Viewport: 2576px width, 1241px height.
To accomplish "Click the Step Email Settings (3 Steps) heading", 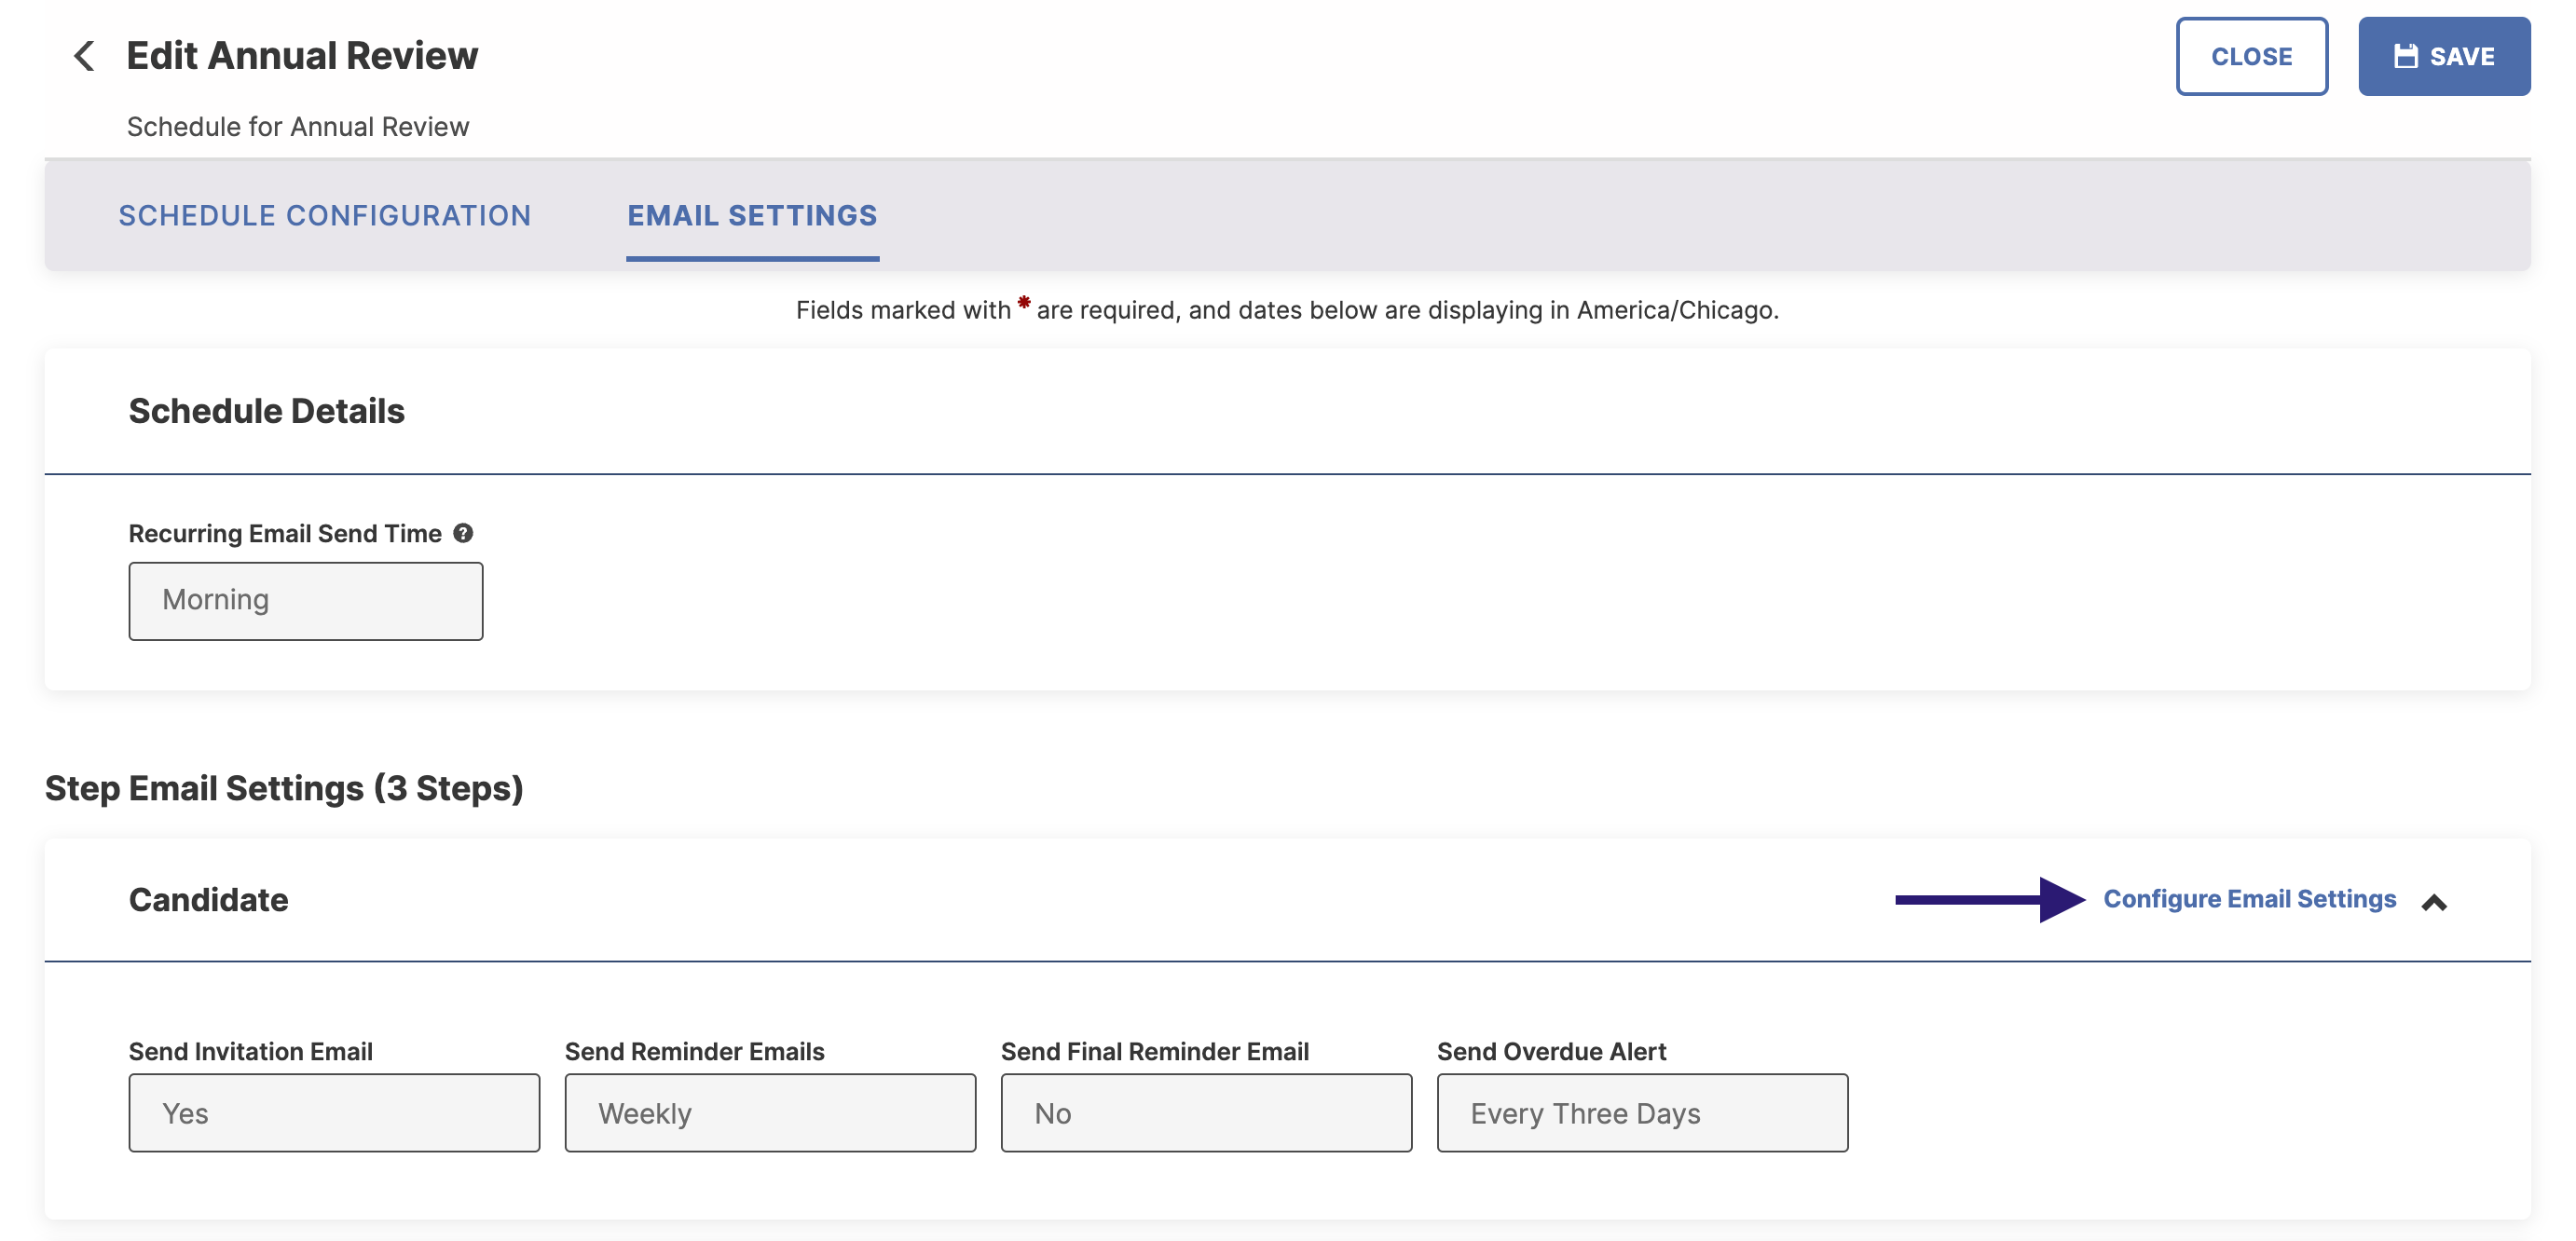I will (284, 788).
